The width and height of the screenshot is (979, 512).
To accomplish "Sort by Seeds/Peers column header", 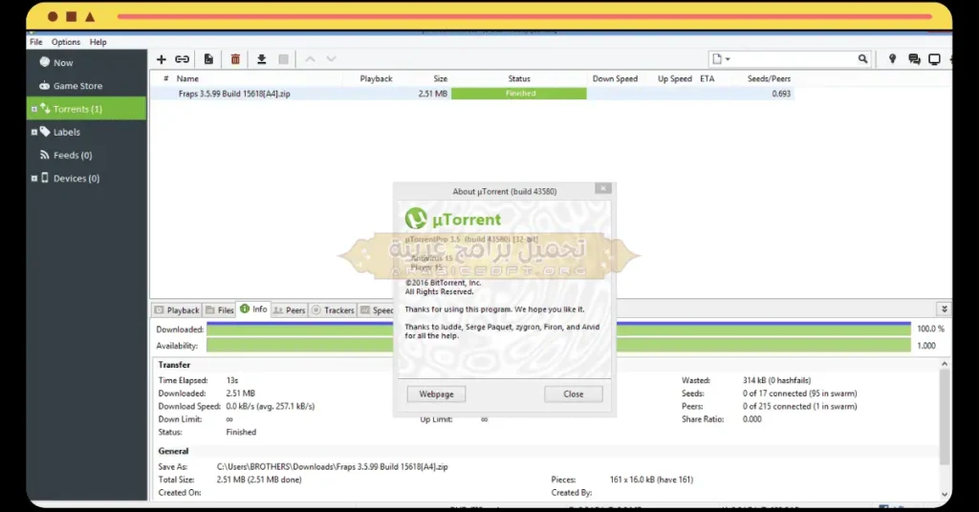I will pyautogui.click(x=769, y=78).
